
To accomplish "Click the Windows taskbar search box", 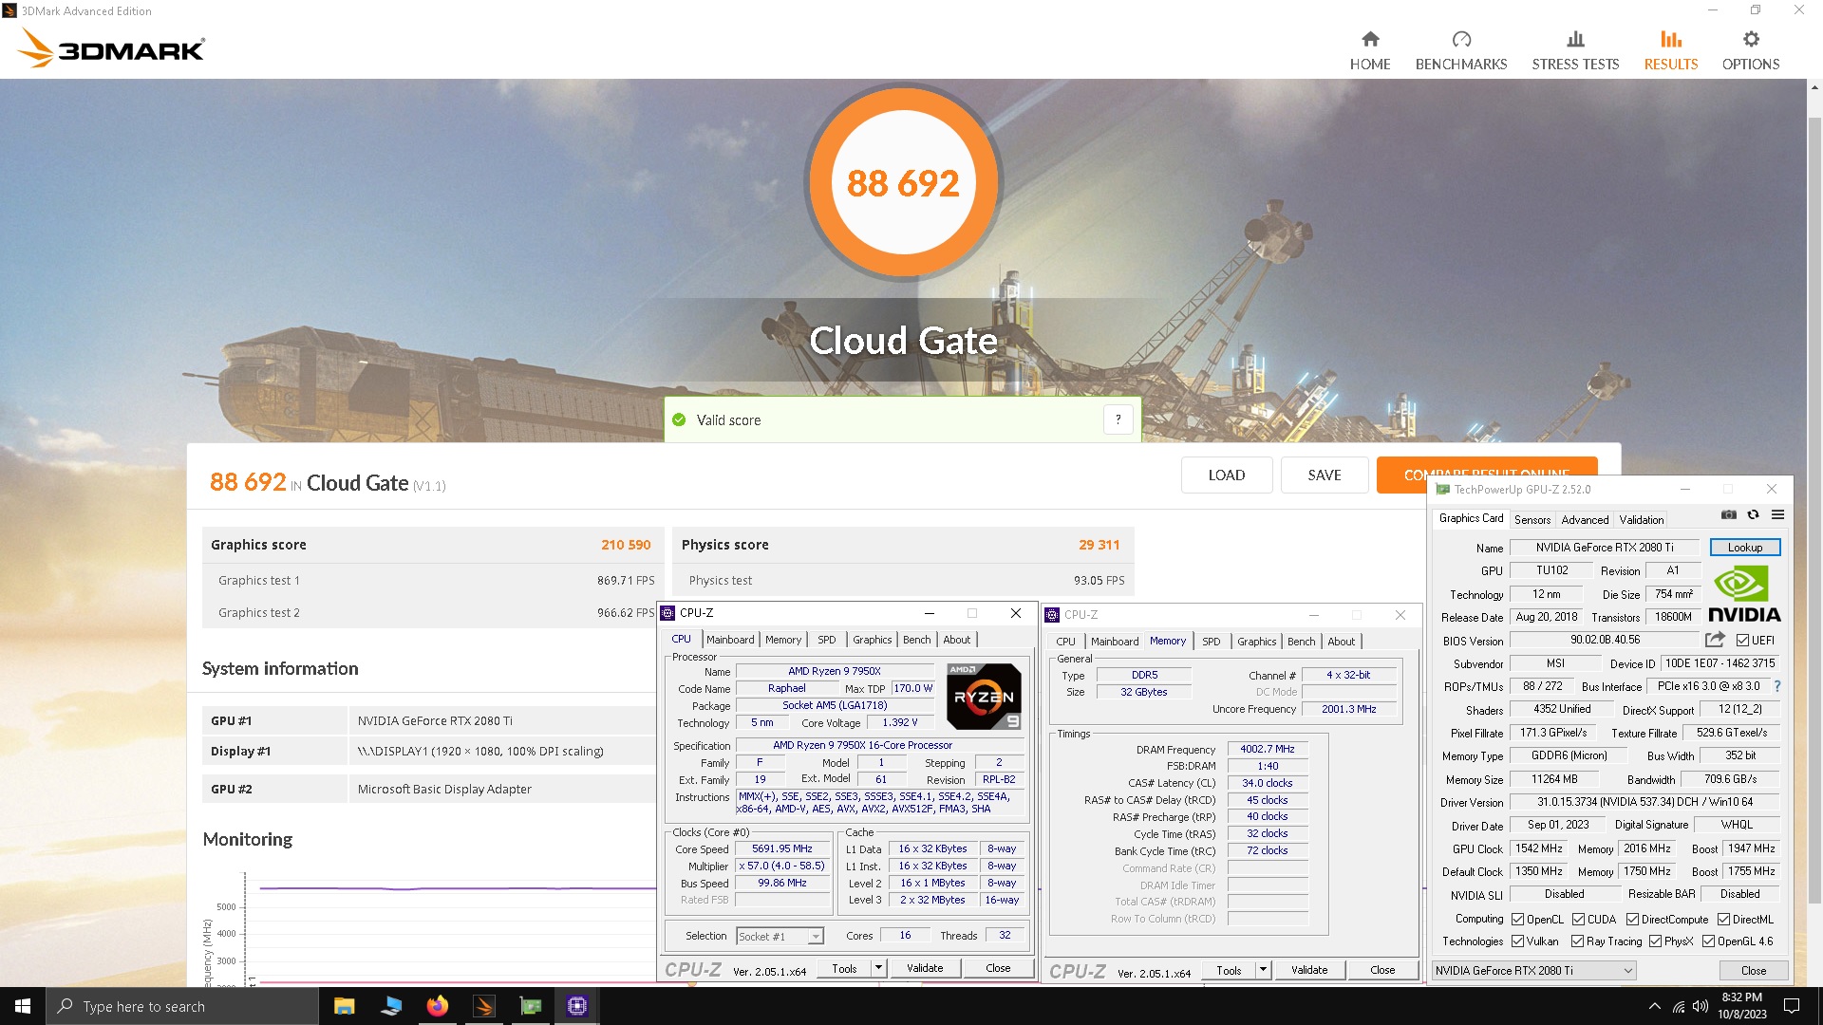I will click(182, 1006).
